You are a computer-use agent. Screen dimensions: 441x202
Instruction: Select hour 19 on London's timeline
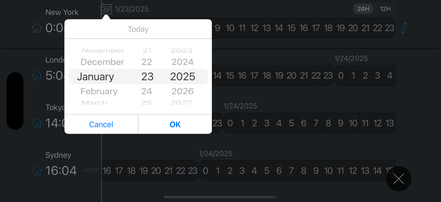279,76
